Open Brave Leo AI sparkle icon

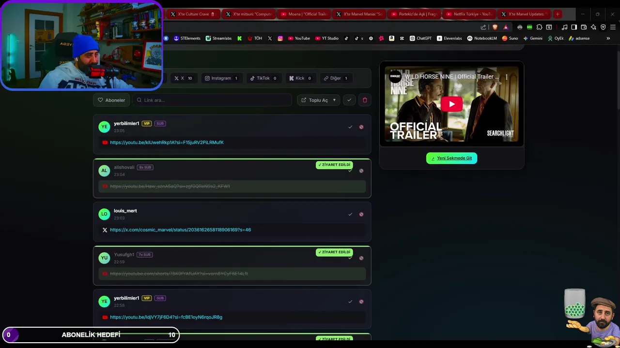tap(593, 27)
